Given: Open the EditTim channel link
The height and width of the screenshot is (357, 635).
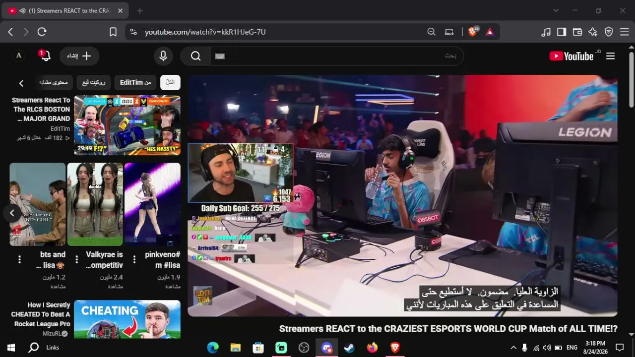Looking at the screenshot, I should pyautogui.click(x=61, y=128).
